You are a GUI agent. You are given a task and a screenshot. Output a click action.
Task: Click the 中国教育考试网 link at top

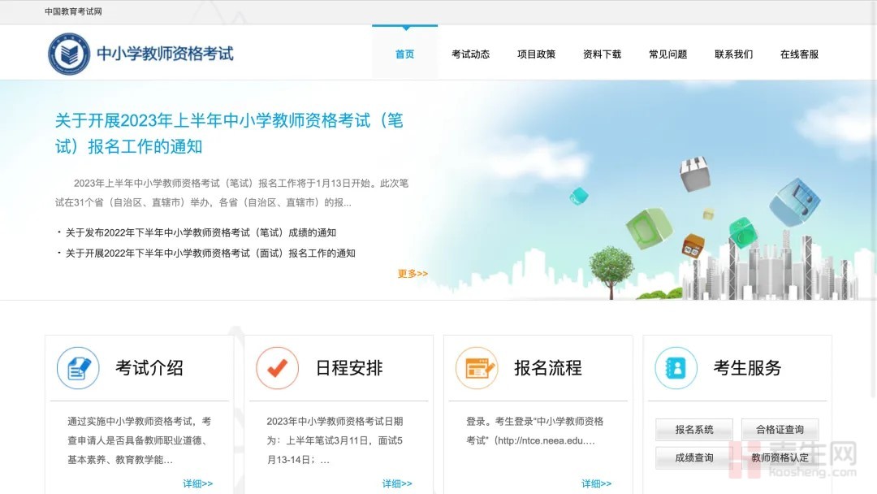pos(73,11)
